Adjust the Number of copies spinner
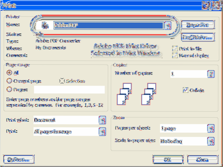Viewport: 223px width, 167px height. point(211,74)
